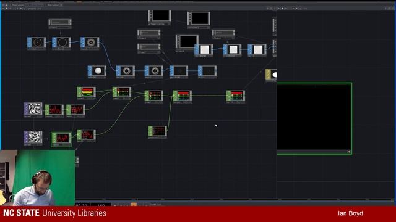Image resolution: width=396 pixels, height=222 pixels.
Task: Click the yellow material node at the pane edge
Action: [x=271, y=75]
